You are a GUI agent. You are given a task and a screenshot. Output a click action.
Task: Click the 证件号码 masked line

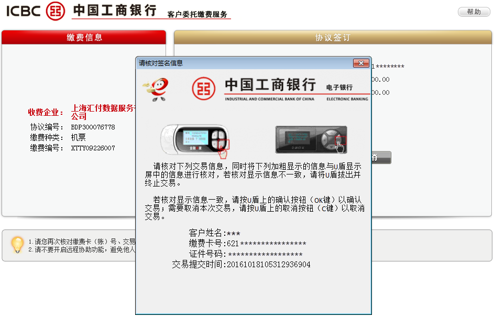point(246,254)
